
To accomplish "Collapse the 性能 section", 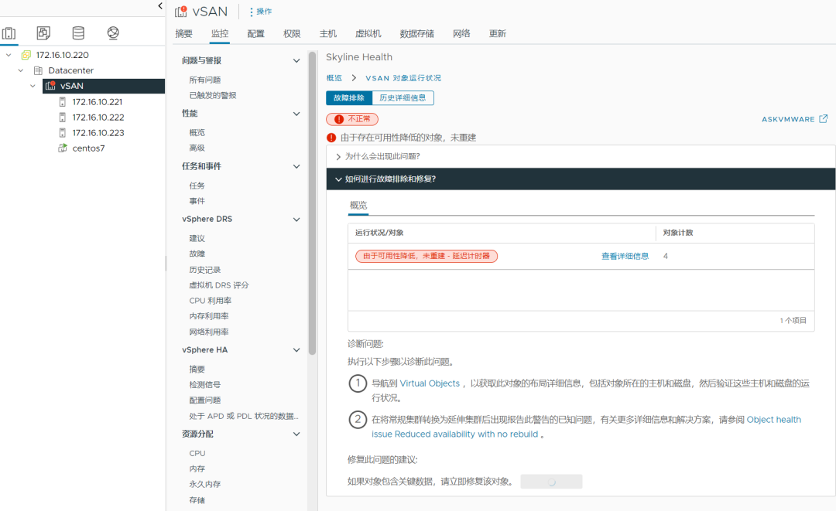I will (296, 114).
